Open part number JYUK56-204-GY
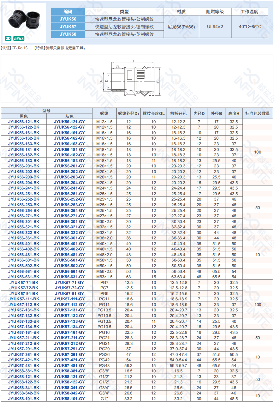Screen dimensions: 274x403 click(x=69, y=183)
